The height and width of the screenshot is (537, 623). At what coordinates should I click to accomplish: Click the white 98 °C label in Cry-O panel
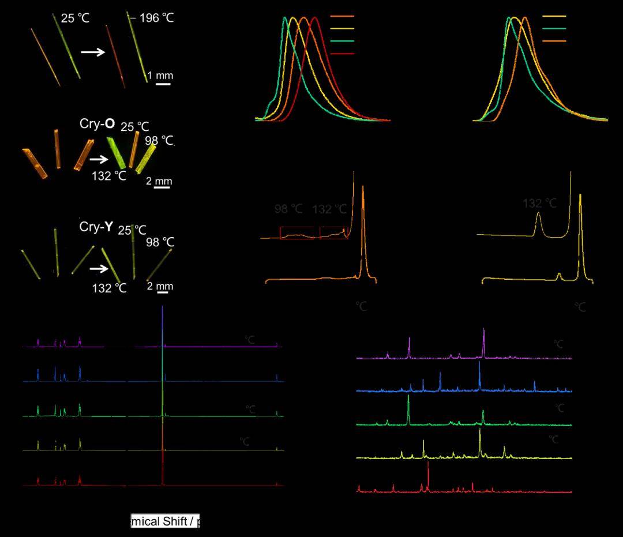point(159,141)
